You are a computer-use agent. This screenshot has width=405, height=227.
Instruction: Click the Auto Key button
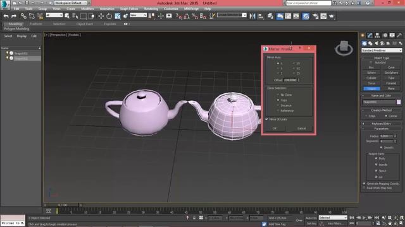click(311, 218)
